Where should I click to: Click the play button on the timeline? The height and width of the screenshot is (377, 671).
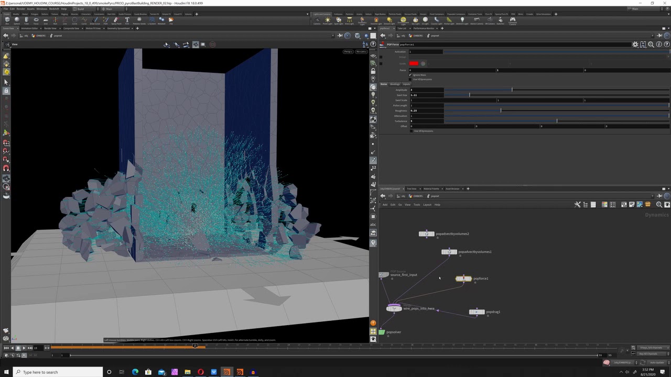click(x=23, y=348)
